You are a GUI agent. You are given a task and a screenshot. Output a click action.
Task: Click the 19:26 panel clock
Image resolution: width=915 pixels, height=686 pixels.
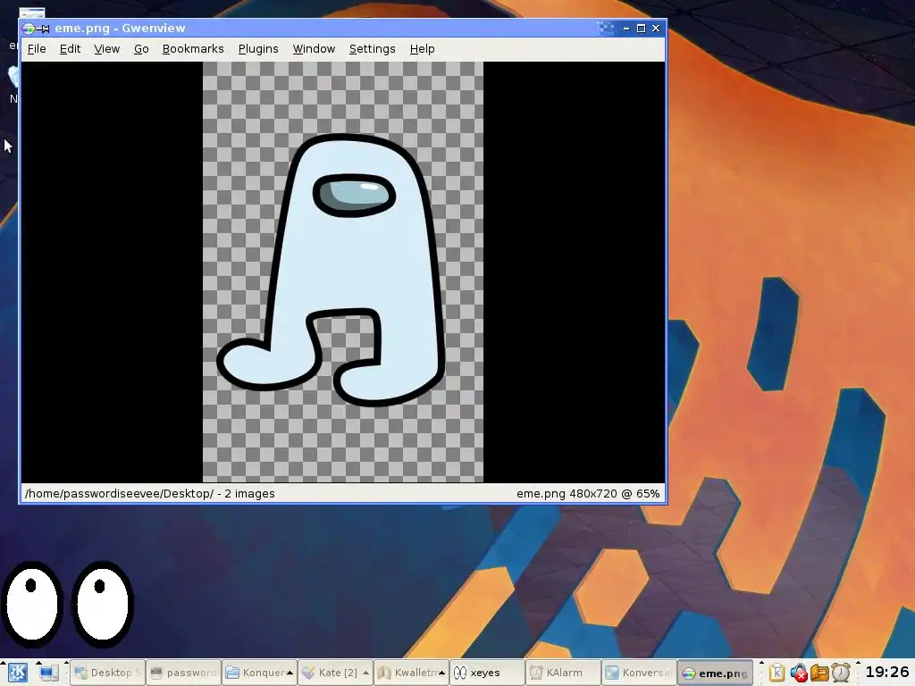coord(887,672)
